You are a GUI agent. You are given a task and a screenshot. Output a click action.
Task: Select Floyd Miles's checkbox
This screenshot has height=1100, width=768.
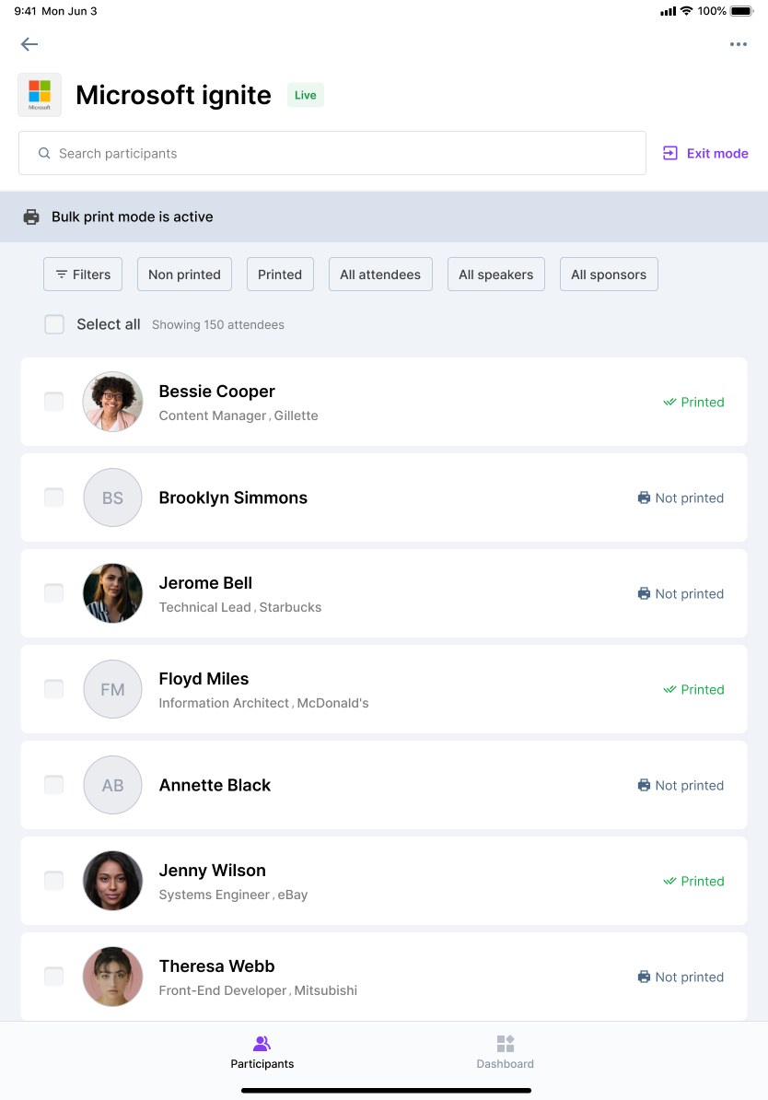[54, 689]
